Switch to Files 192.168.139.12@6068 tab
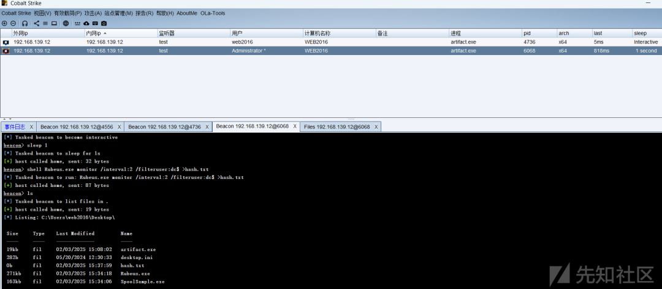This screenshot has height=289, width=662. click(337, 126)
